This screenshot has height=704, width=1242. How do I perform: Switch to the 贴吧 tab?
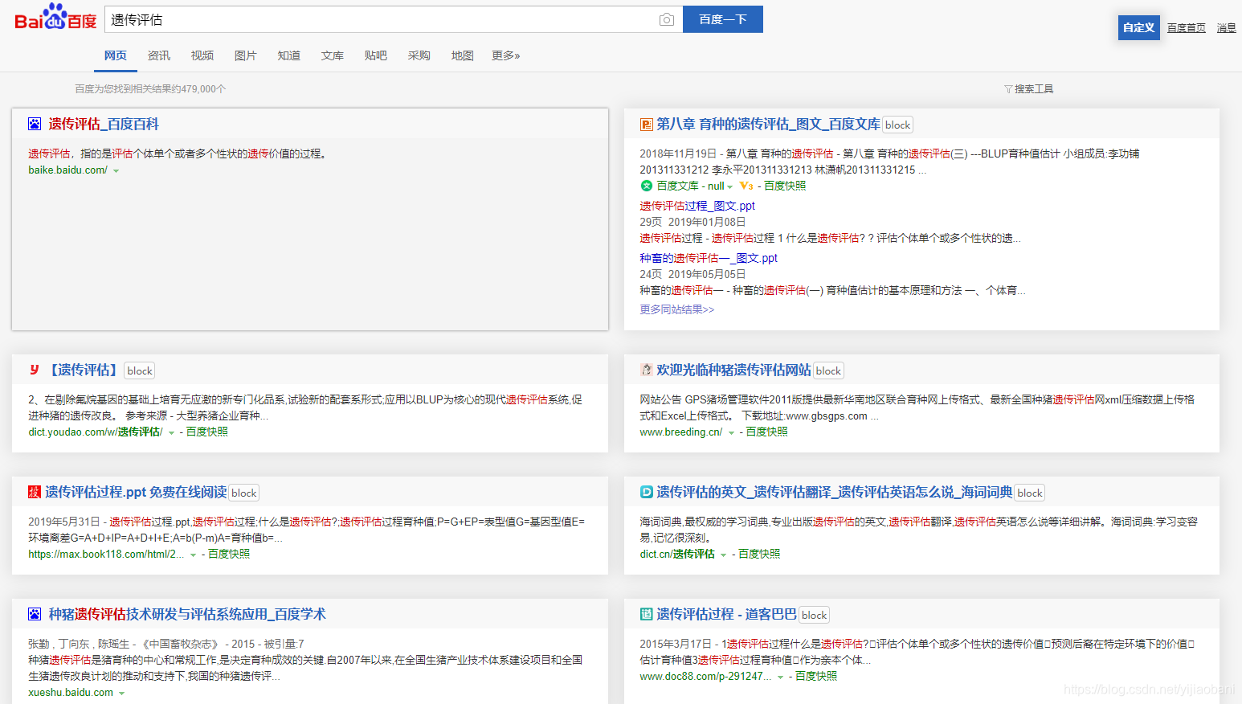tap(376, 55)
